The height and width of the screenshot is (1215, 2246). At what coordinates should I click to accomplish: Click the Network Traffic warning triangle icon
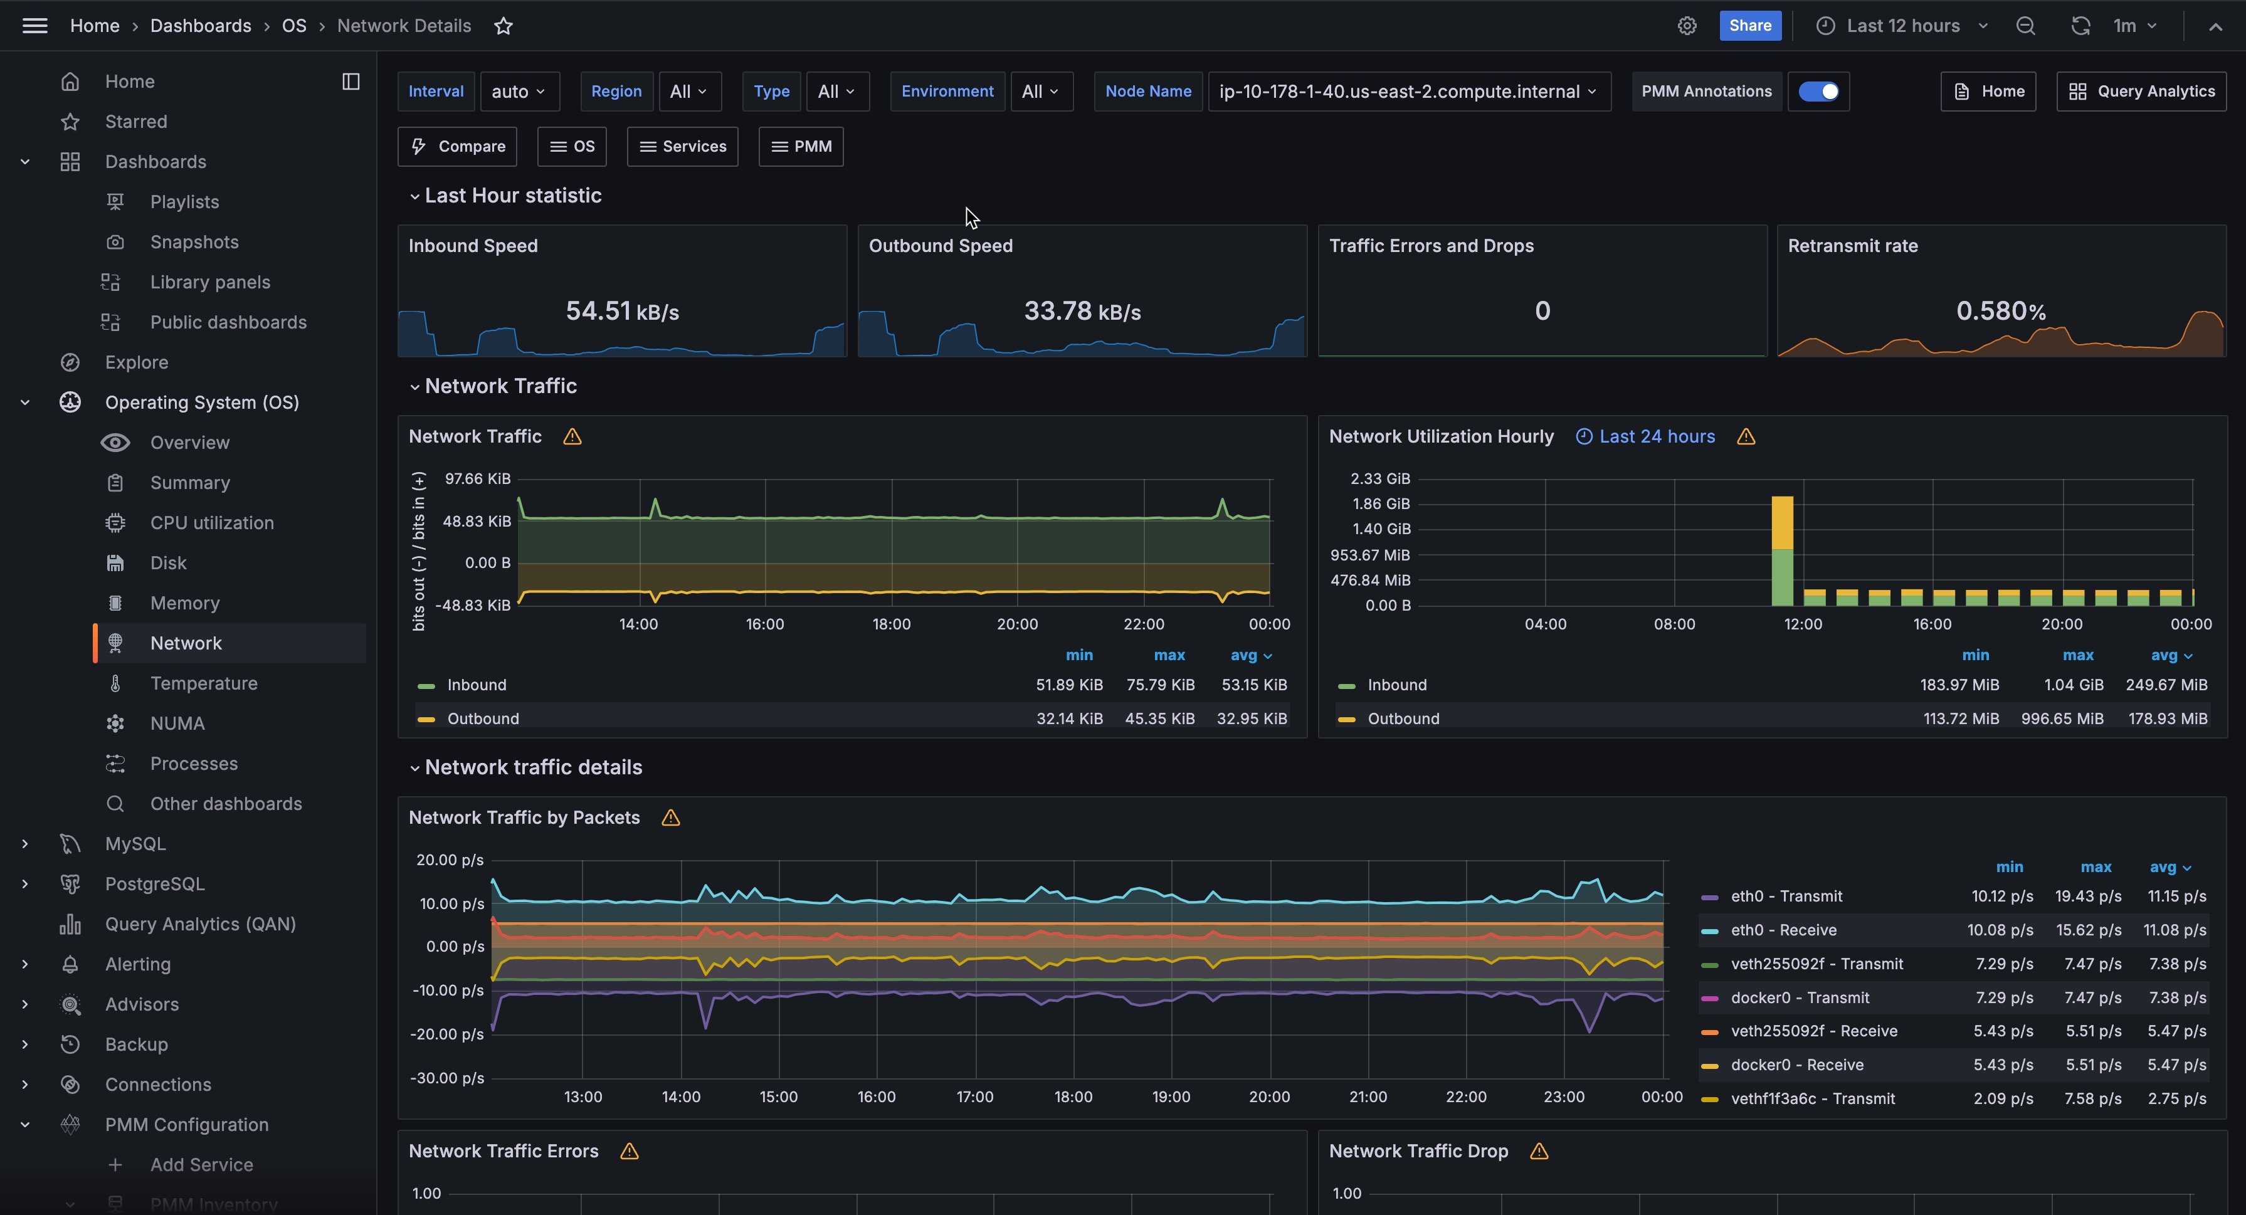(x=572, y=437)
